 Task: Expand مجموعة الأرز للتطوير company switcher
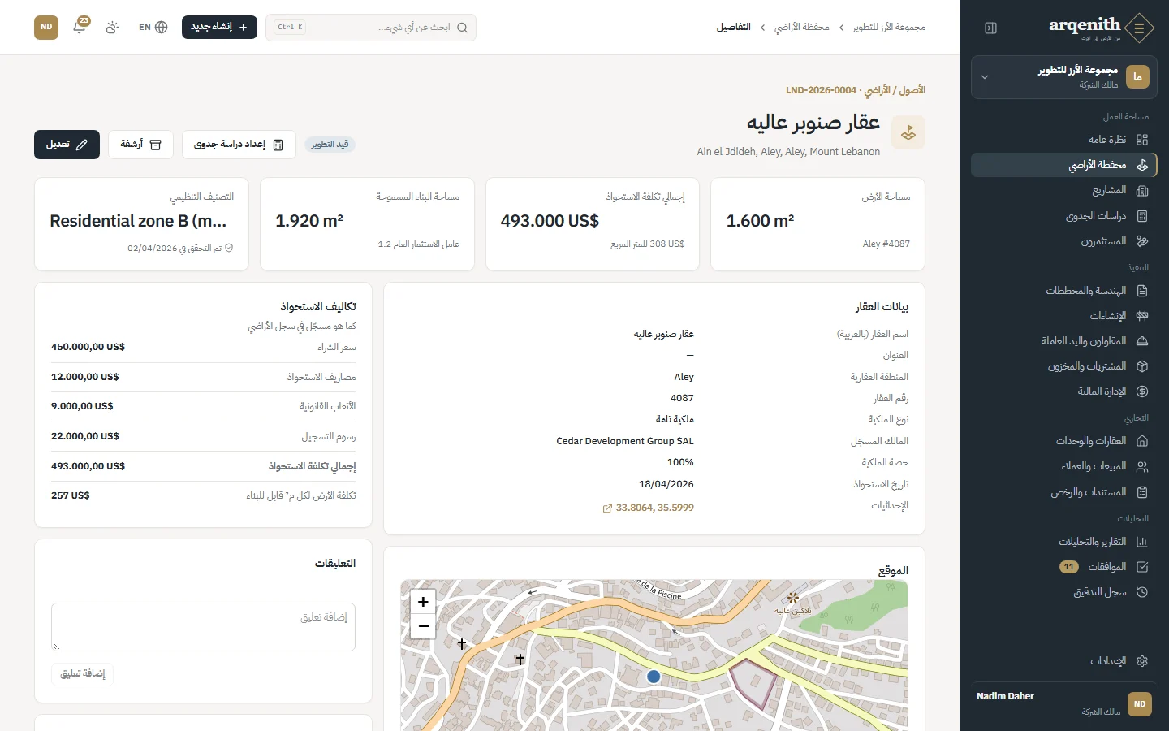[1063, 77]
